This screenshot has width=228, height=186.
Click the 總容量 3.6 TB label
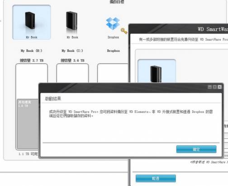[72, 61]
